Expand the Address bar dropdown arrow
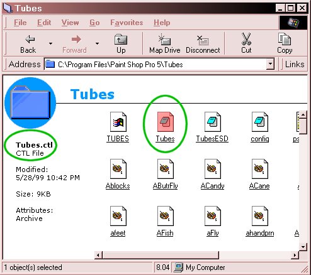311x275 pixels. [x=270, y=64]
